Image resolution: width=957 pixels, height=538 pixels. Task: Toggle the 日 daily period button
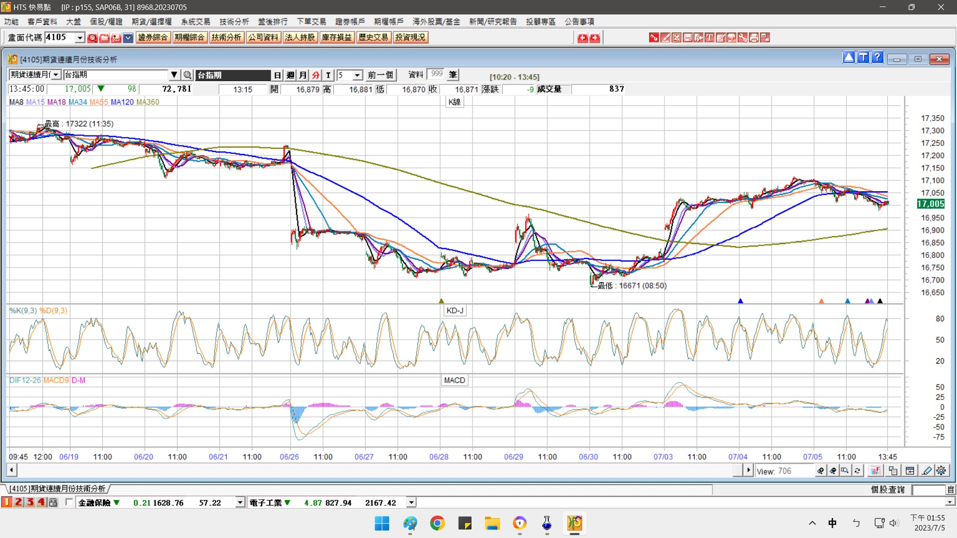278,75
